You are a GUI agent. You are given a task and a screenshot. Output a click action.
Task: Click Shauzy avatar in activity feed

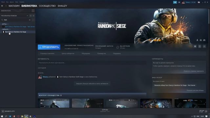click(40, 77)
